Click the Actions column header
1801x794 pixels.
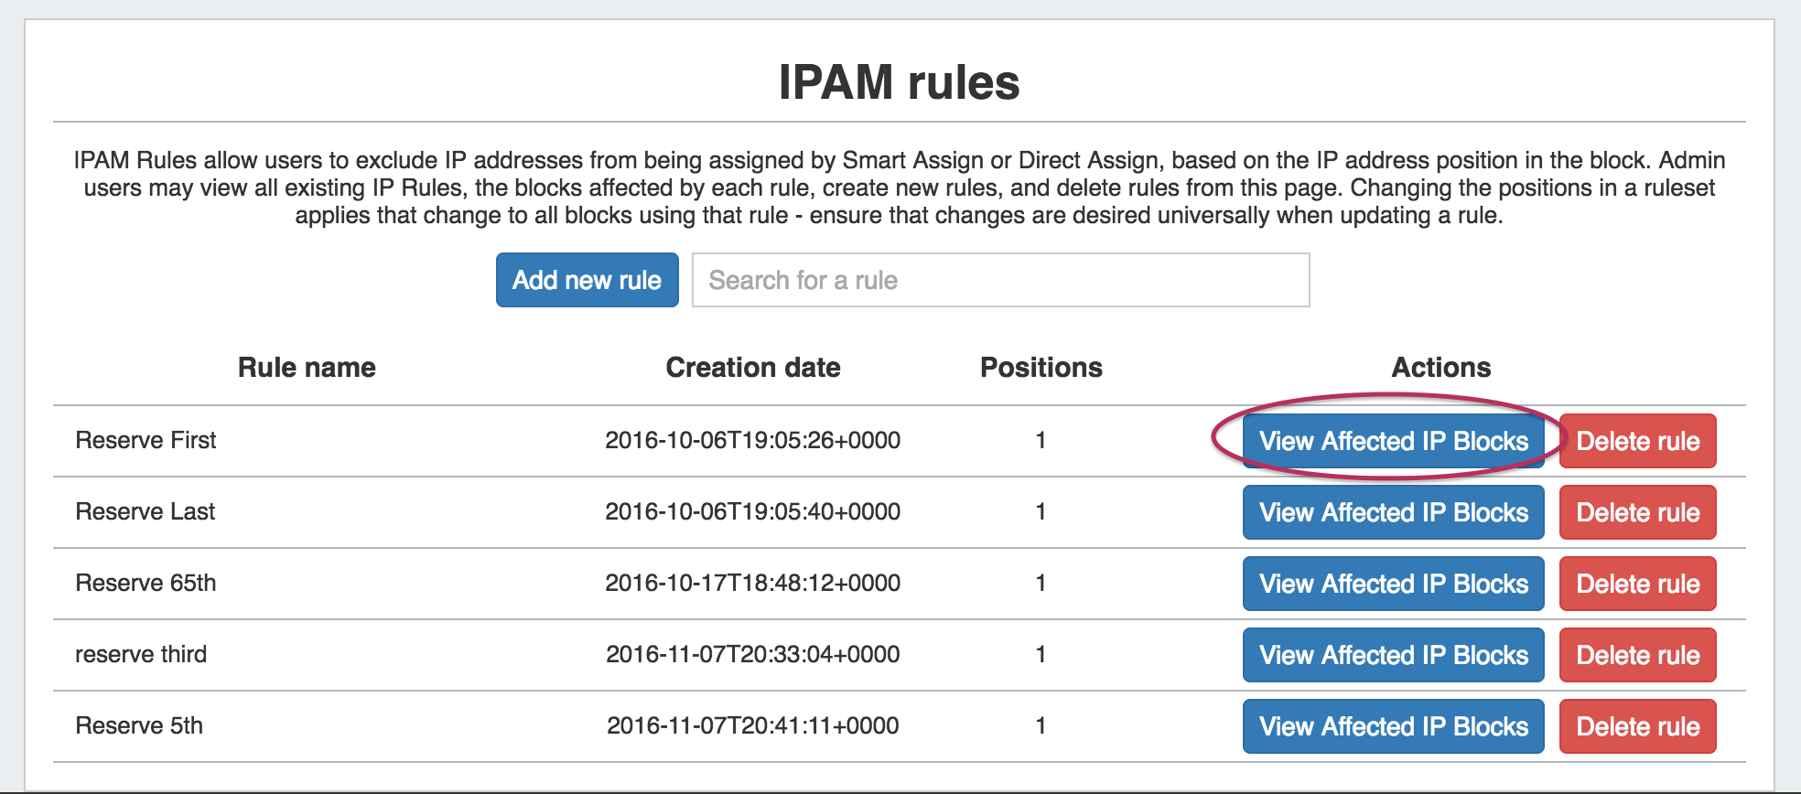click(x=1440, y=368)
